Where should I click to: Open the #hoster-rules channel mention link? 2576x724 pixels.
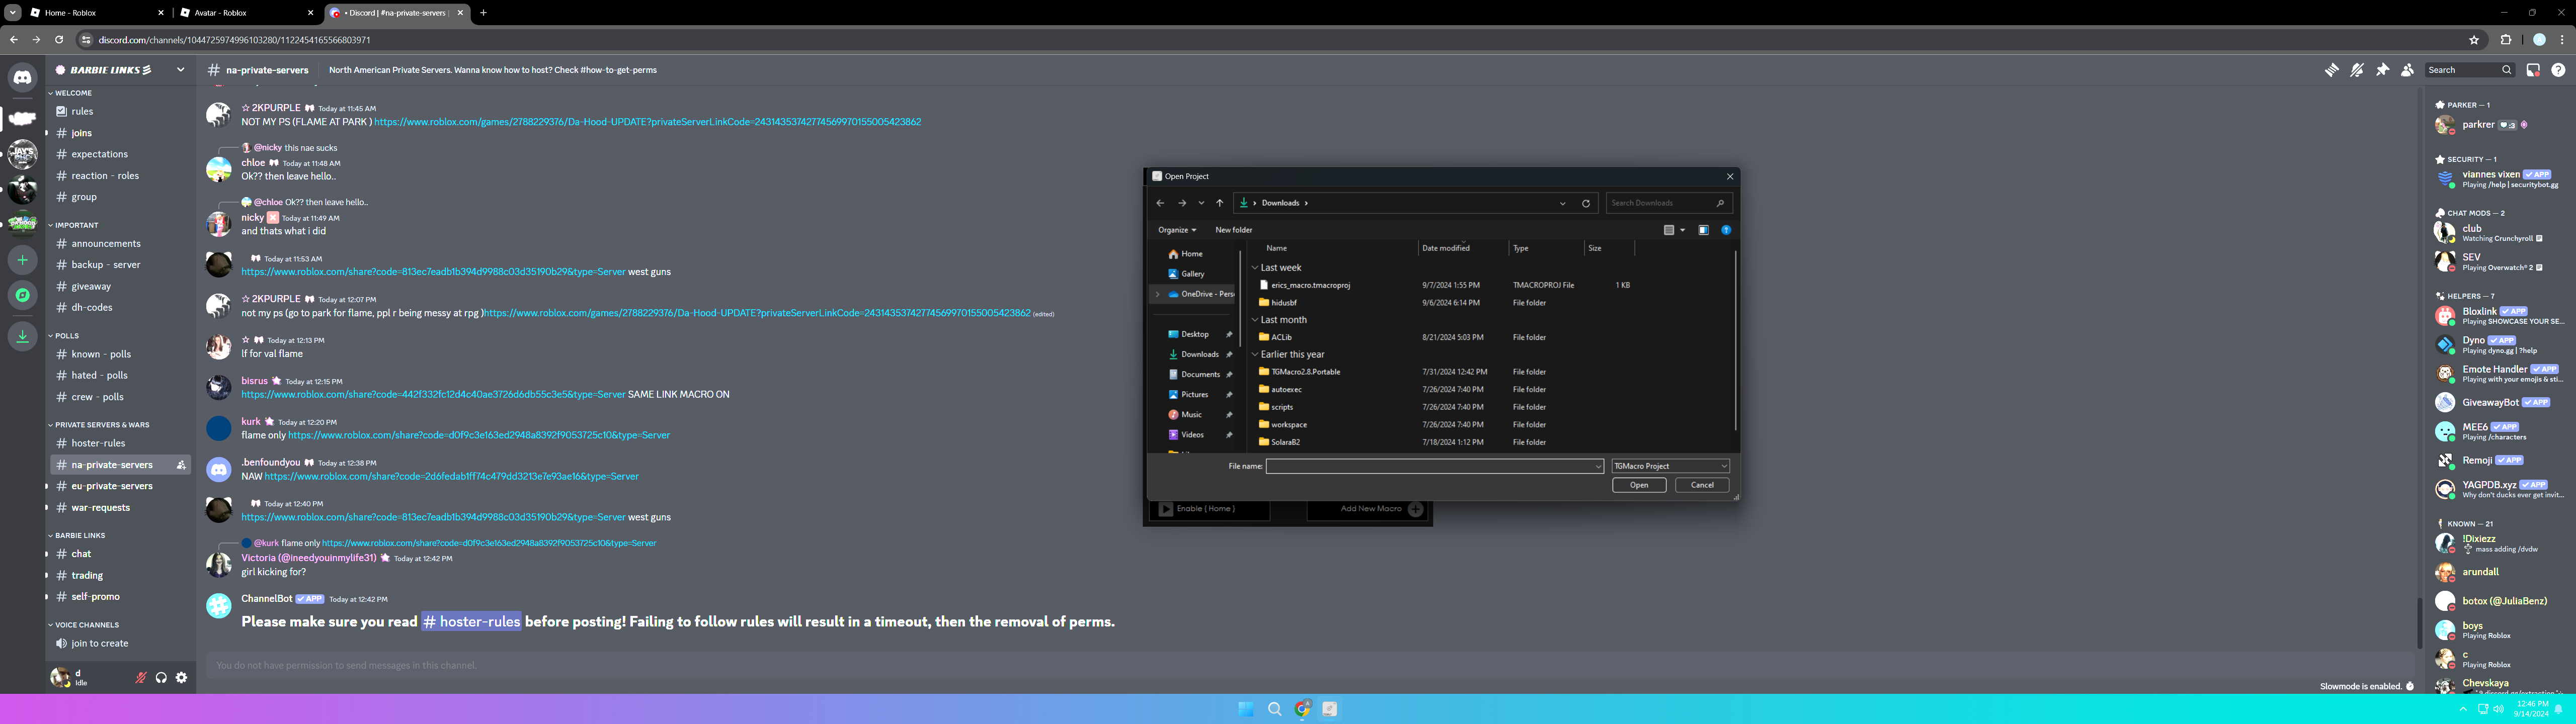pyautogui.click(x=471, y=622)
